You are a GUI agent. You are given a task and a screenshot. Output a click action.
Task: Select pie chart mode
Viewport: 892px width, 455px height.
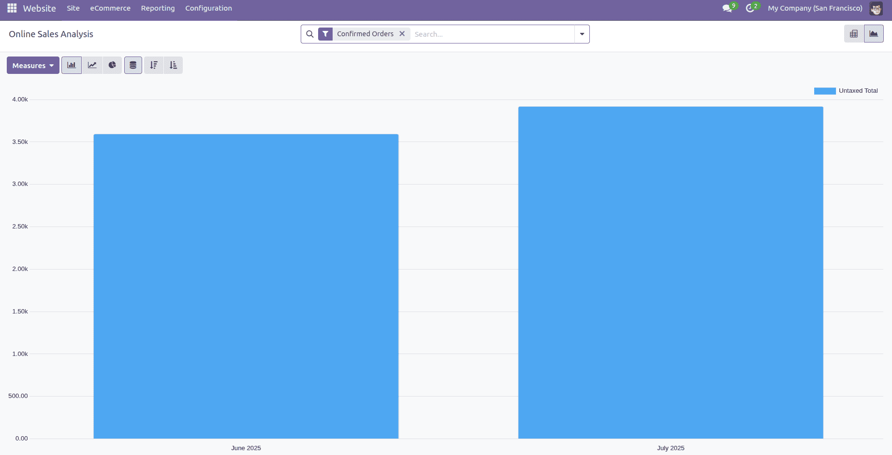click(x=112, y=65)
